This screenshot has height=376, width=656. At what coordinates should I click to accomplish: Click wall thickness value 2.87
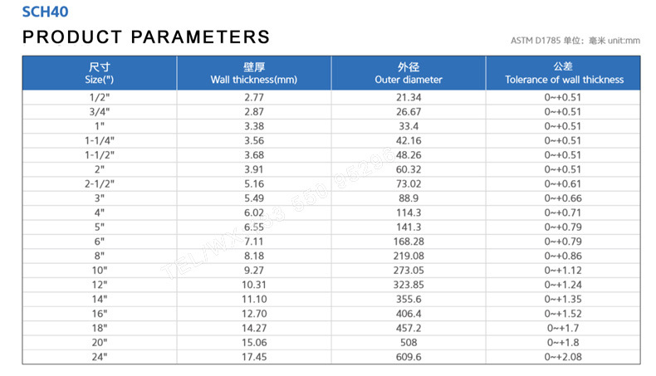pos(254,112)
